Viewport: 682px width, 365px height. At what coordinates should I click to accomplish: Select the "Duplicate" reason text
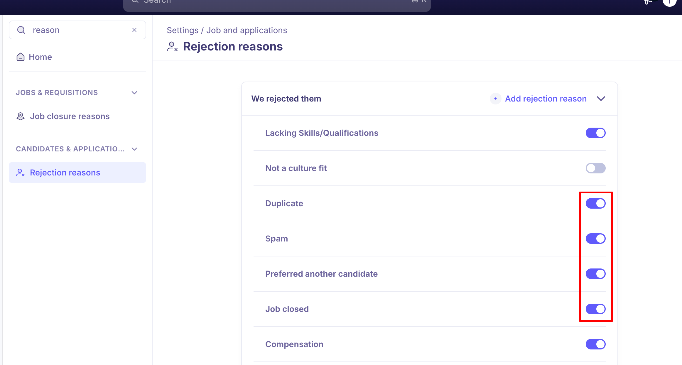pos(284,203)
